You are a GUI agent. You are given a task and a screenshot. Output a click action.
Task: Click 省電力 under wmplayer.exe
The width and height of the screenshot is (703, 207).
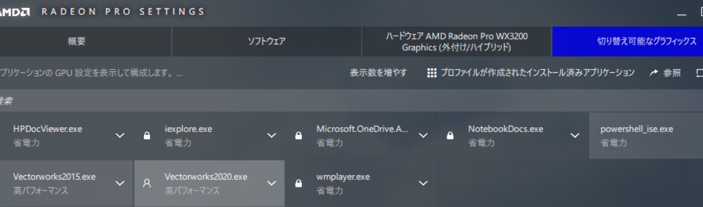coord(330,191)
